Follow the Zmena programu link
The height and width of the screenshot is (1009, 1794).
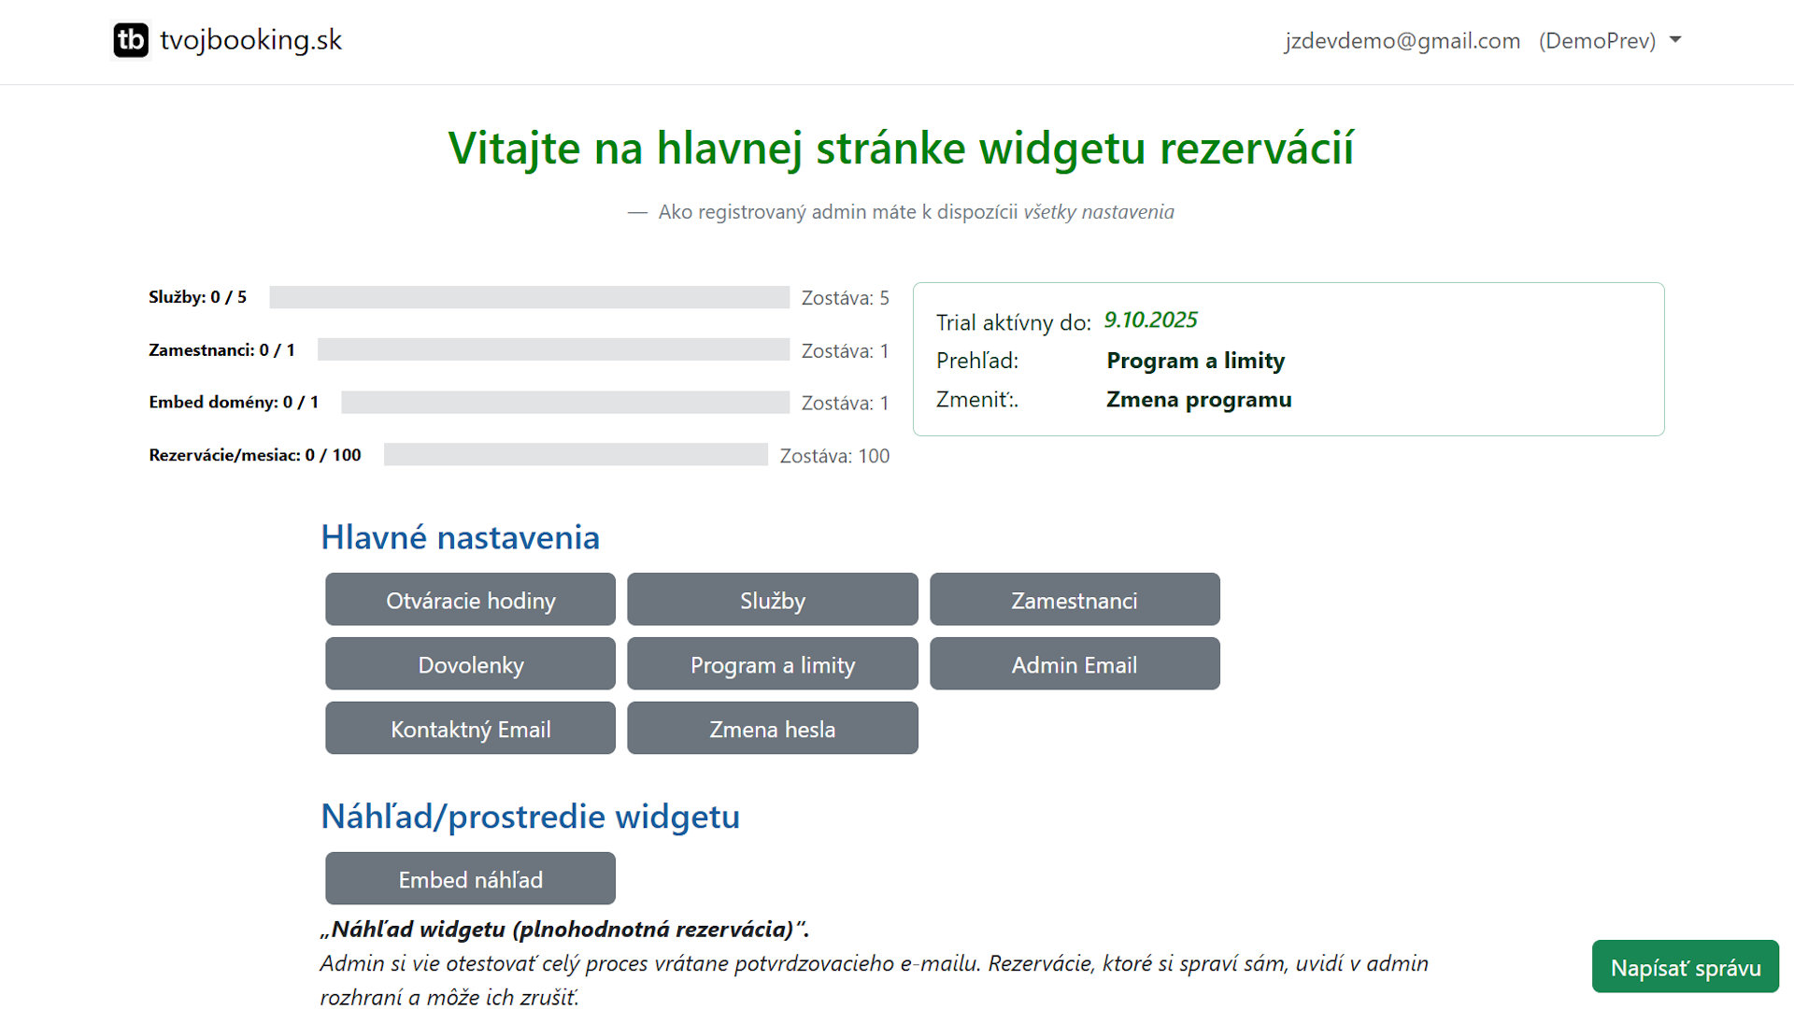[x=1199, y=400]
